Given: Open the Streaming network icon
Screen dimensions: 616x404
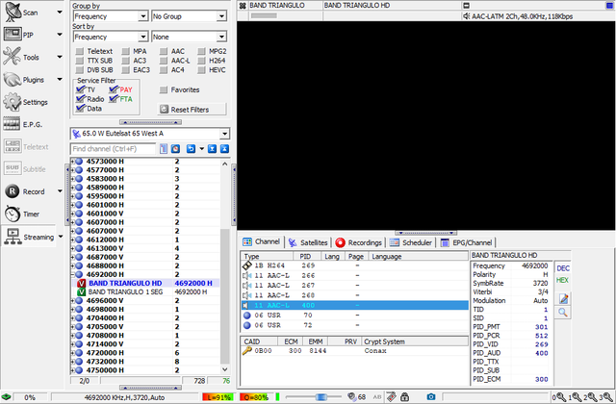Looking at the screenshot, I should coord(13,237).
